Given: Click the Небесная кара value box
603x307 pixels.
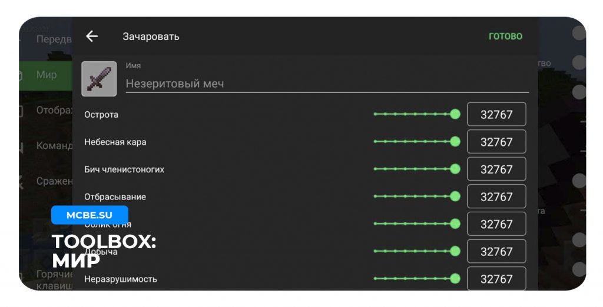Looking at the screenshot, I should 496,142.
